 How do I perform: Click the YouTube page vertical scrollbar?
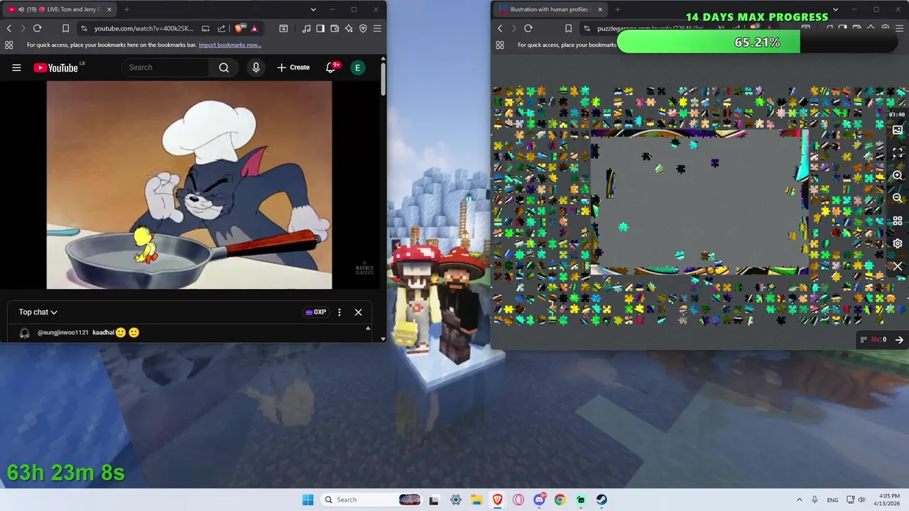383,79
